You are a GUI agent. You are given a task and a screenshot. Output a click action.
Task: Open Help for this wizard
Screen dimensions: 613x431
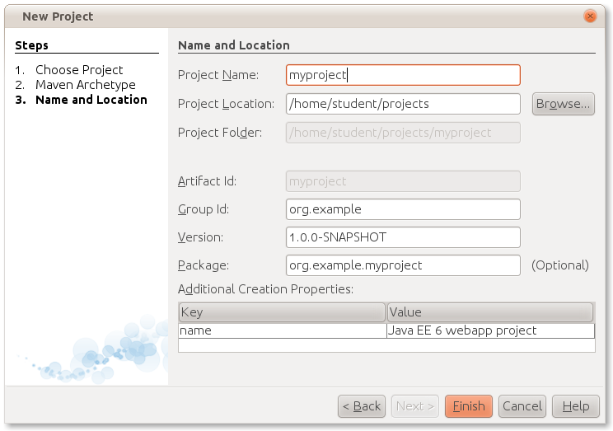575,406
